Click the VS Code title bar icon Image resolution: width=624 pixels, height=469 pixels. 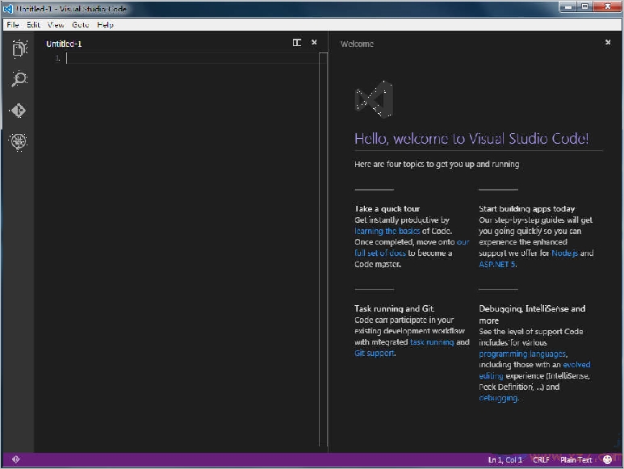pos(8,9)
